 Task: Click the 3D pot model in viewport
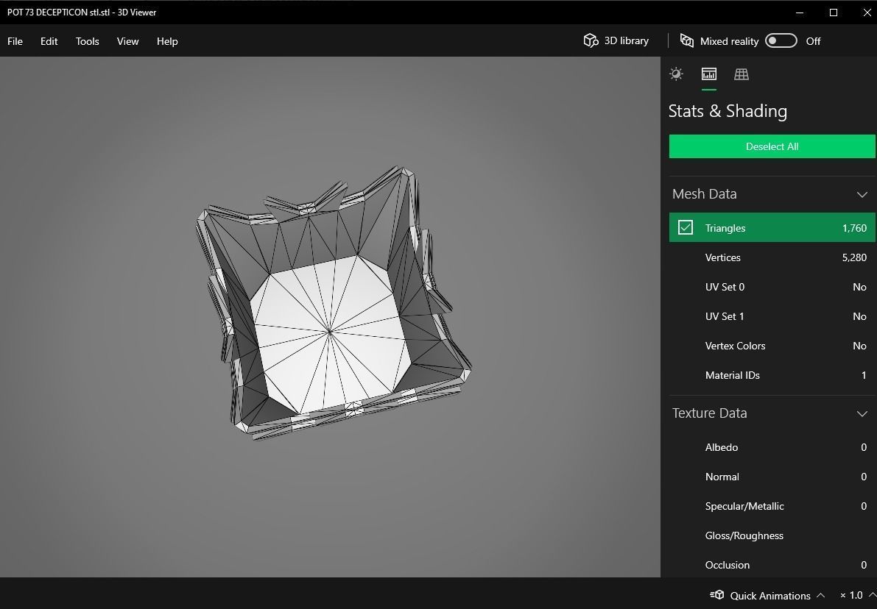click(330, 332)
